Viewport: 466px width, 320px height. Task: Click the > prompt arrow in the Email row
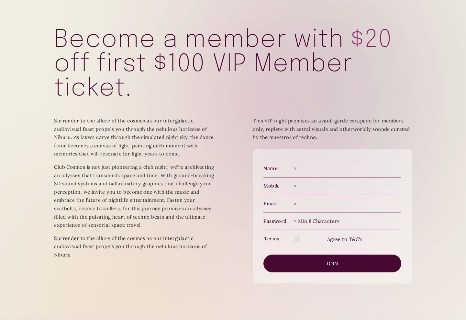tap(295, 204)
